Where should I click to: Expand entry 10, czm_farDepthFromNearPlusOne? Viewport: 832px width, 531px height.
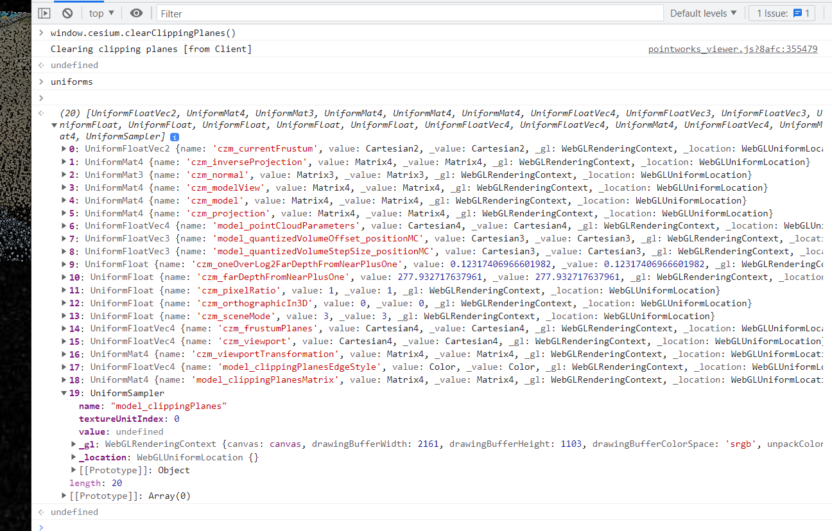tap(63, 277)
